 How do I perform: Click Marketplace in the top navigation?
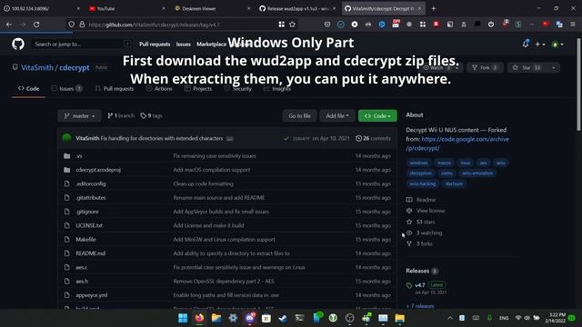point(211,45)
